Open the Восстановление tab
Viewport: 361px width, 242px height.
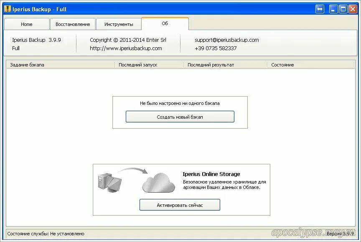click(73, 24)
